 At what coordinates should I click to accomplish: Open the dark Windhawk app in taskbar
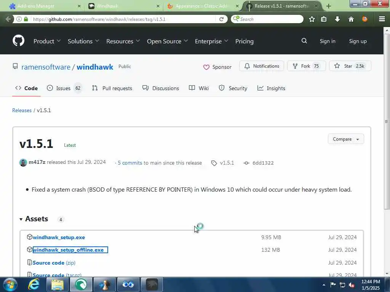[x=152, y=284]
